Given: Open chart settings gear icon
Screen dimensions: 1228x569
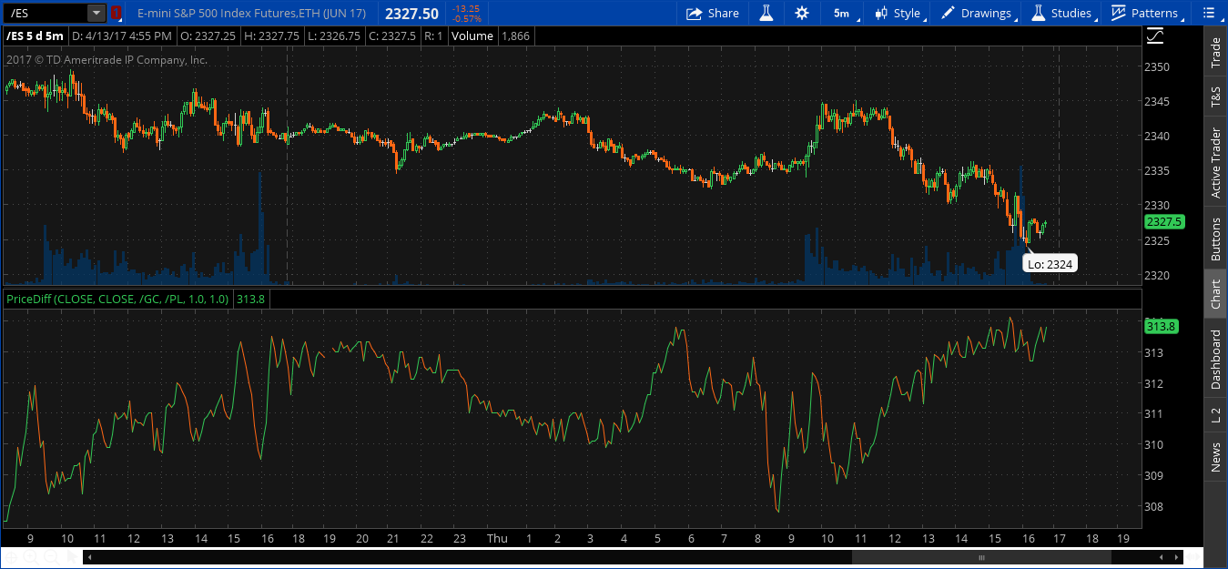Looking at the screenshot, I should (x=802, y=13).
